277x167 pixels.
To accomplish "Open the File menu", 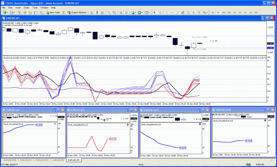I will point(4,8).
